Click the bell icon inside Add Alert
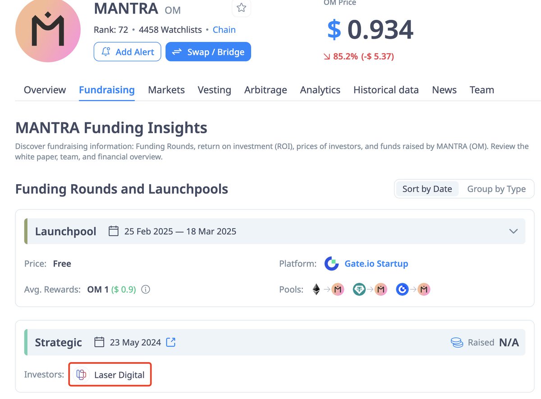 tap(106, 51)
